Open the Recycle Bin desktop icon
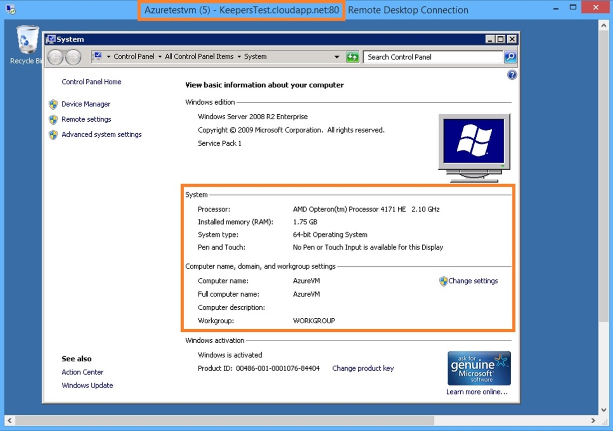The height and width of the screenshot is (431, 613). (x=26, y=45)
